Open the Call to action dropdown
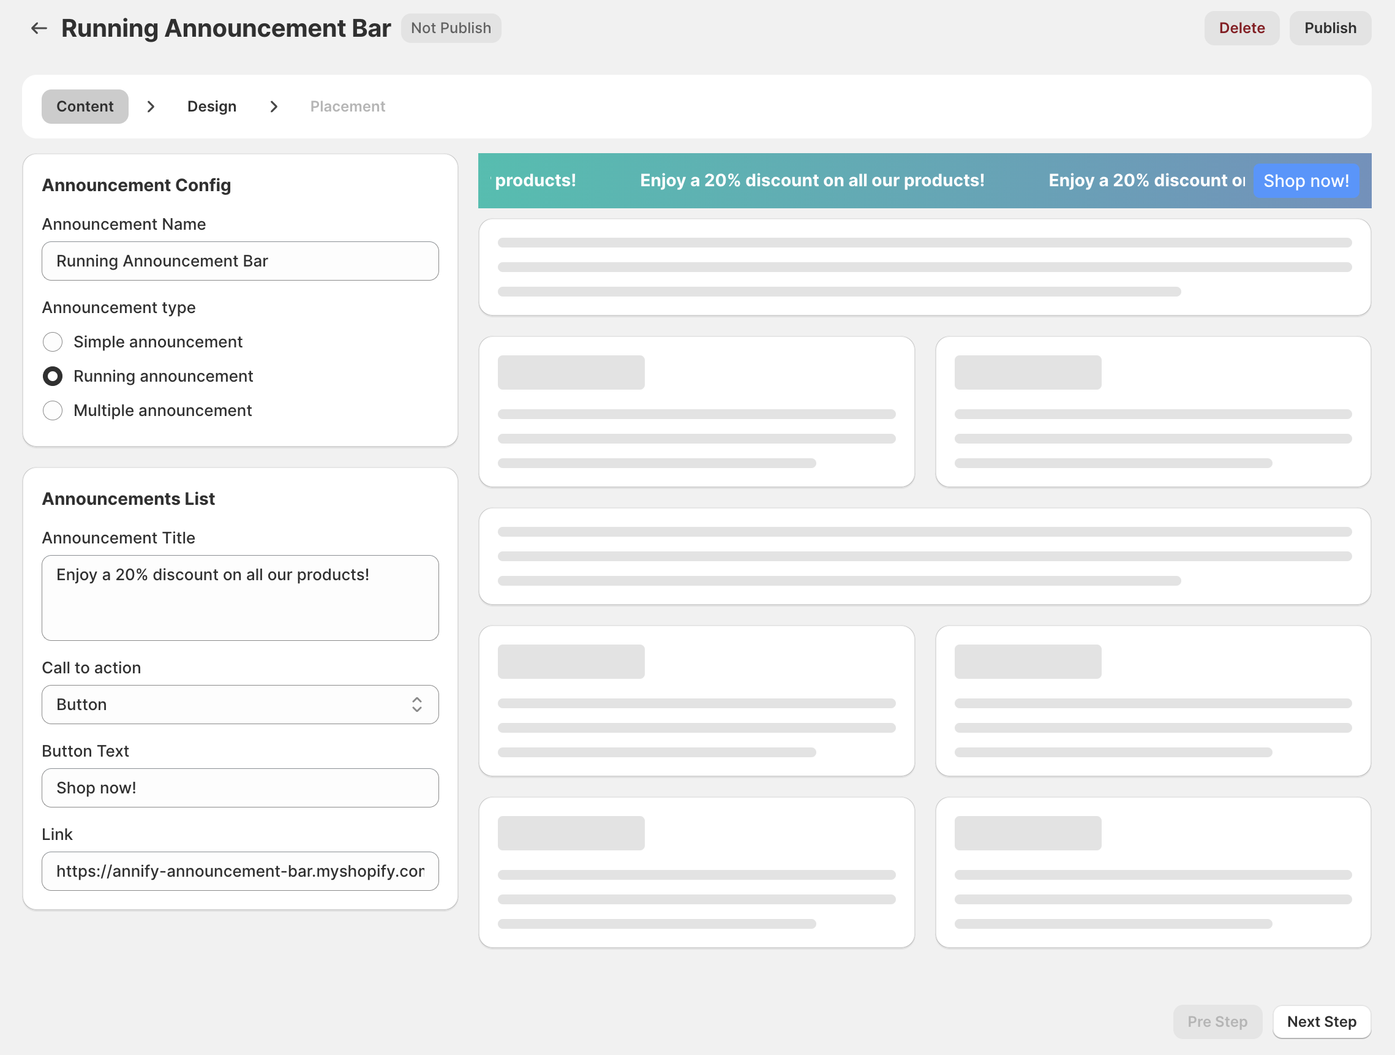The width and height of the screenshot is (1395, 1055). [x=239, y=704]
